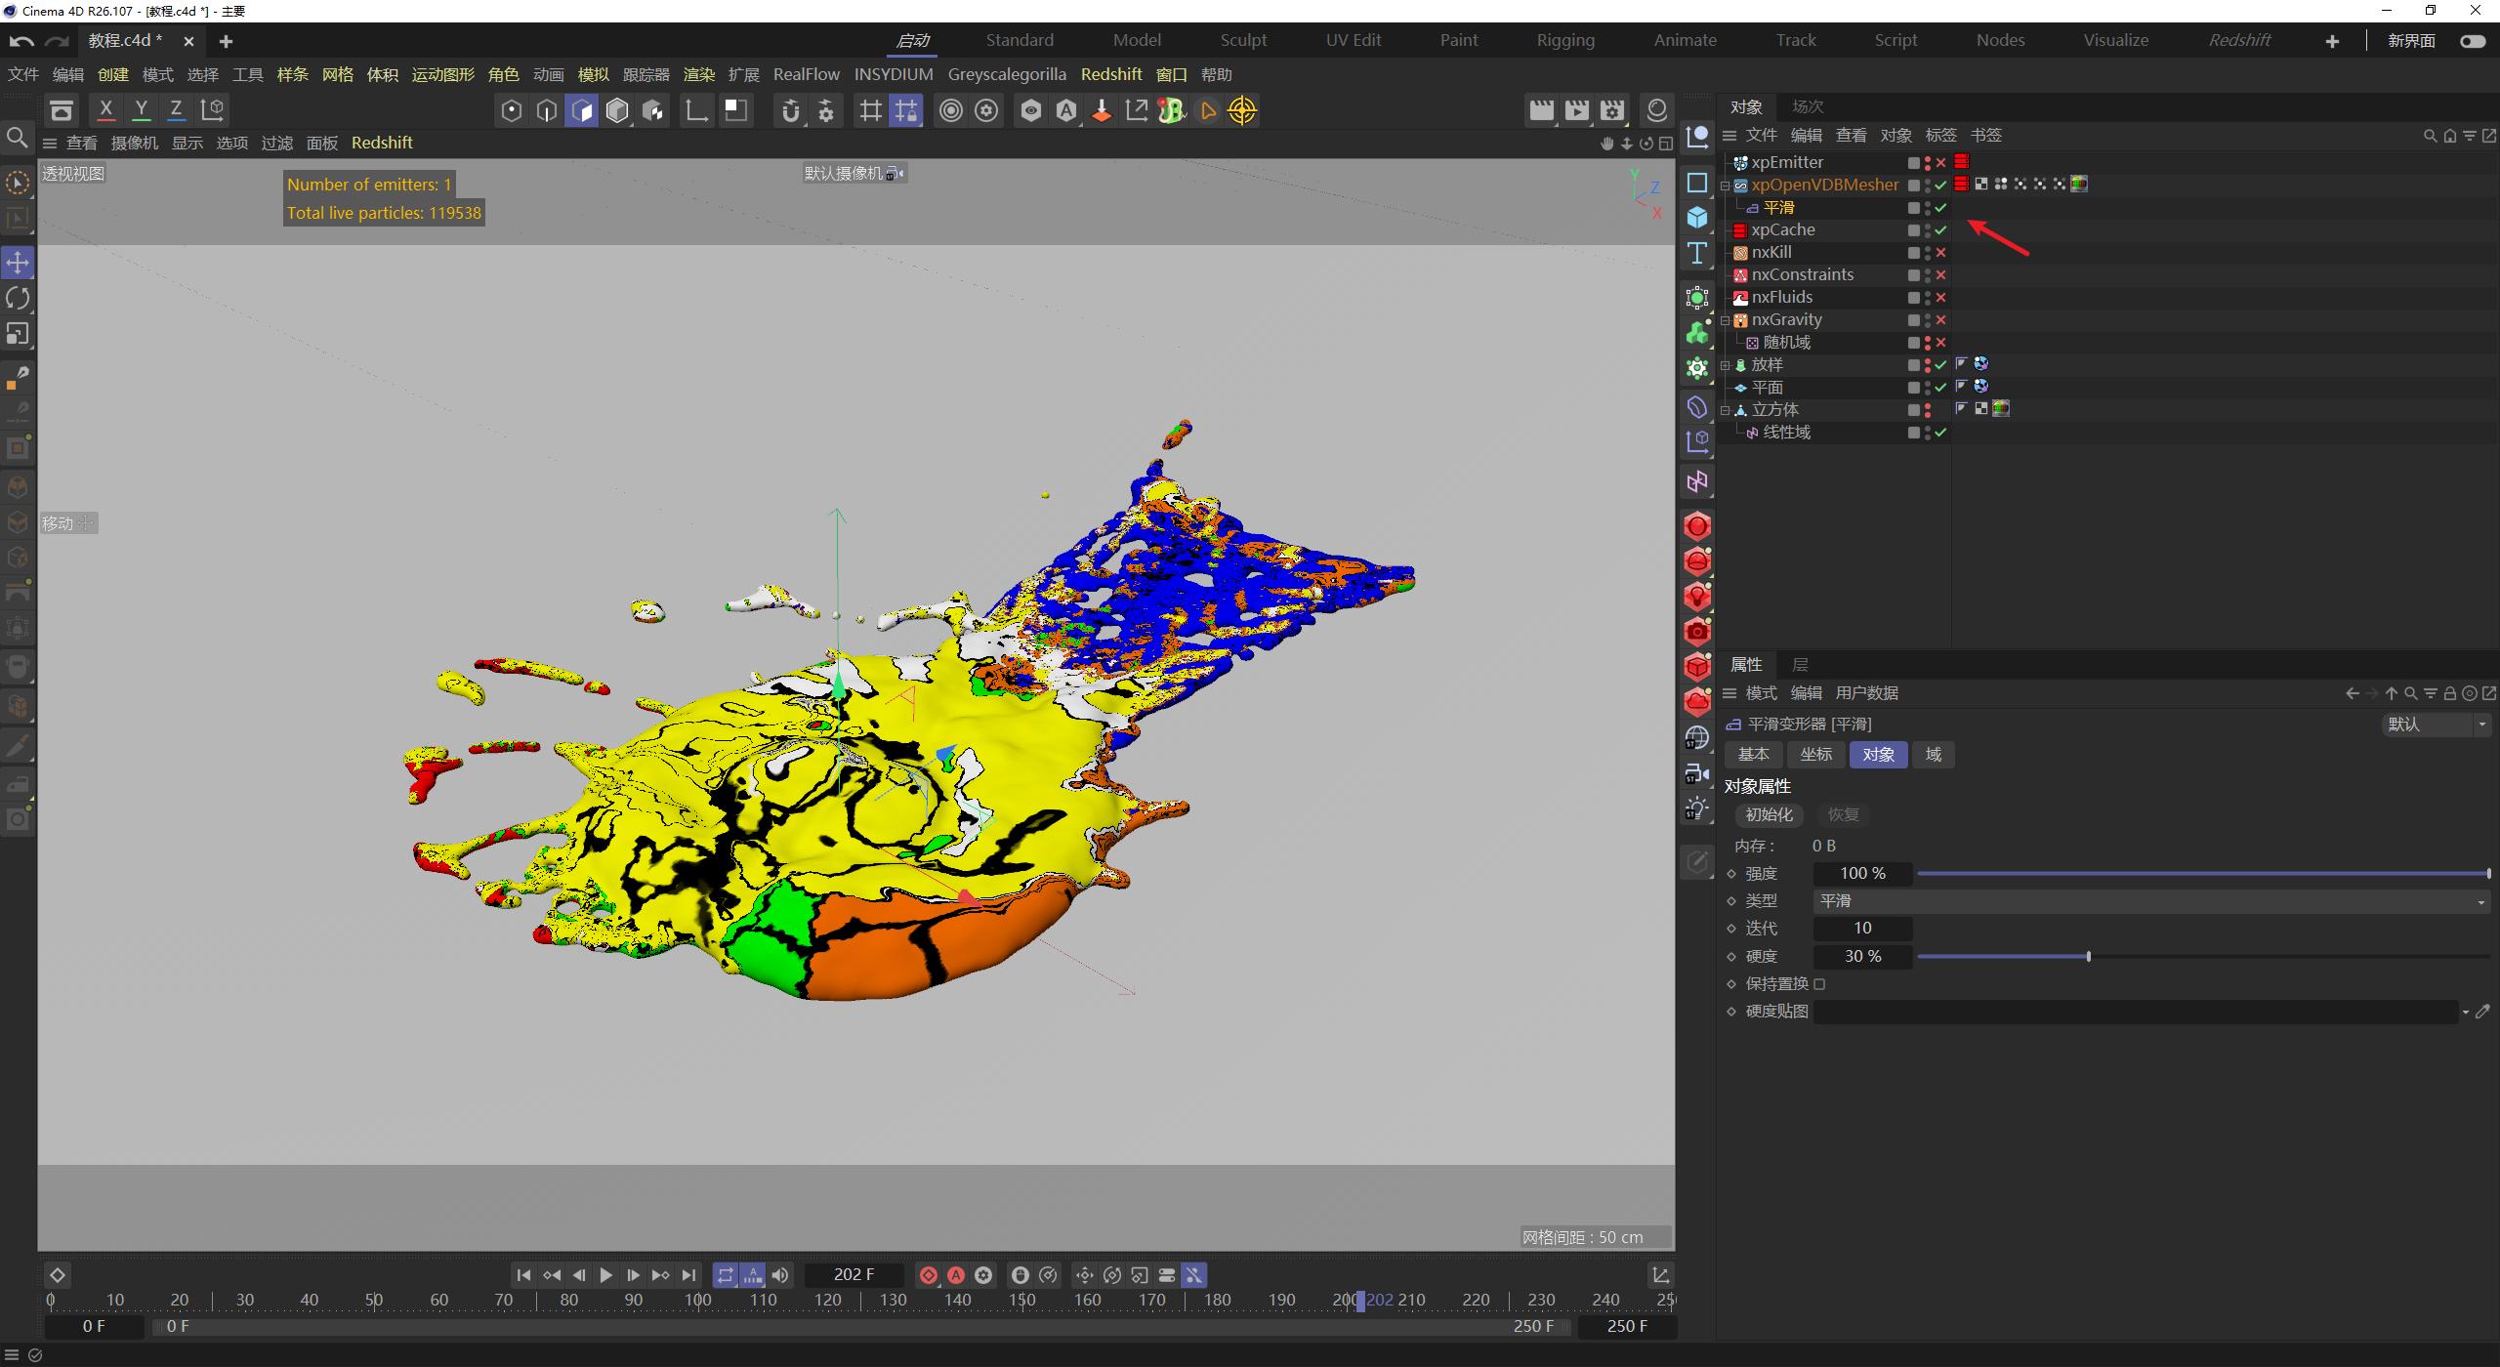The width and height of the screenshot is (2500, 1367).
Task: Toggle the Y axis lock in the toolbar
Action: pyautogui.click(x=141, y=110)
